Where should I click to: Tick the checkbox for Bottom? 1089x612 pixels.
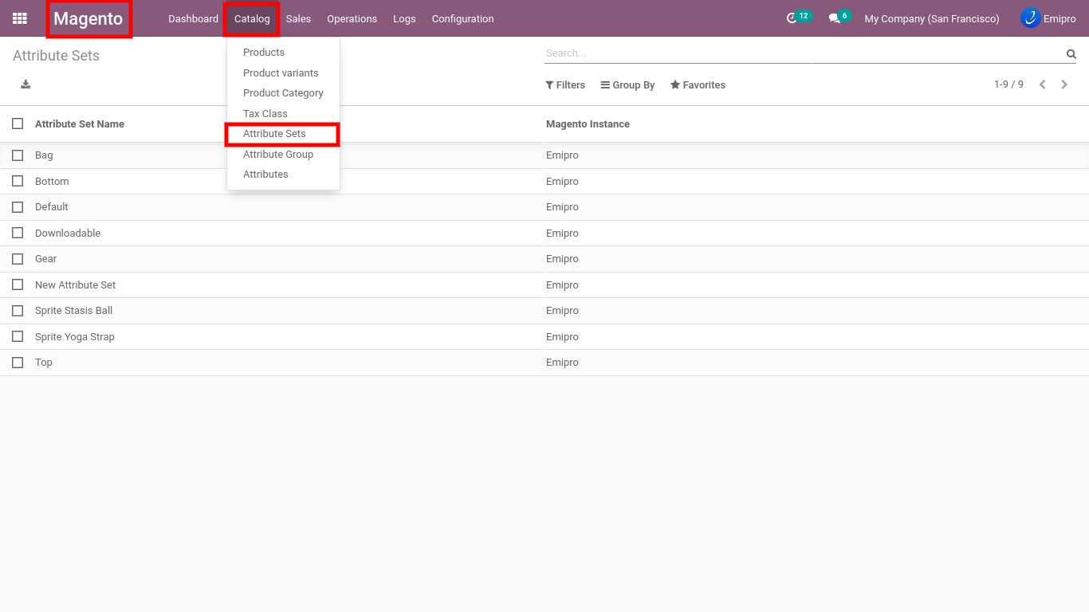18,181
